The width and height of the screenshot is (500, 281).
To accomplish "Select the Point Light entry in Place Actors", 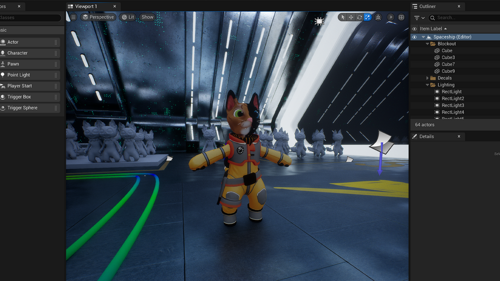I will 30,75.
